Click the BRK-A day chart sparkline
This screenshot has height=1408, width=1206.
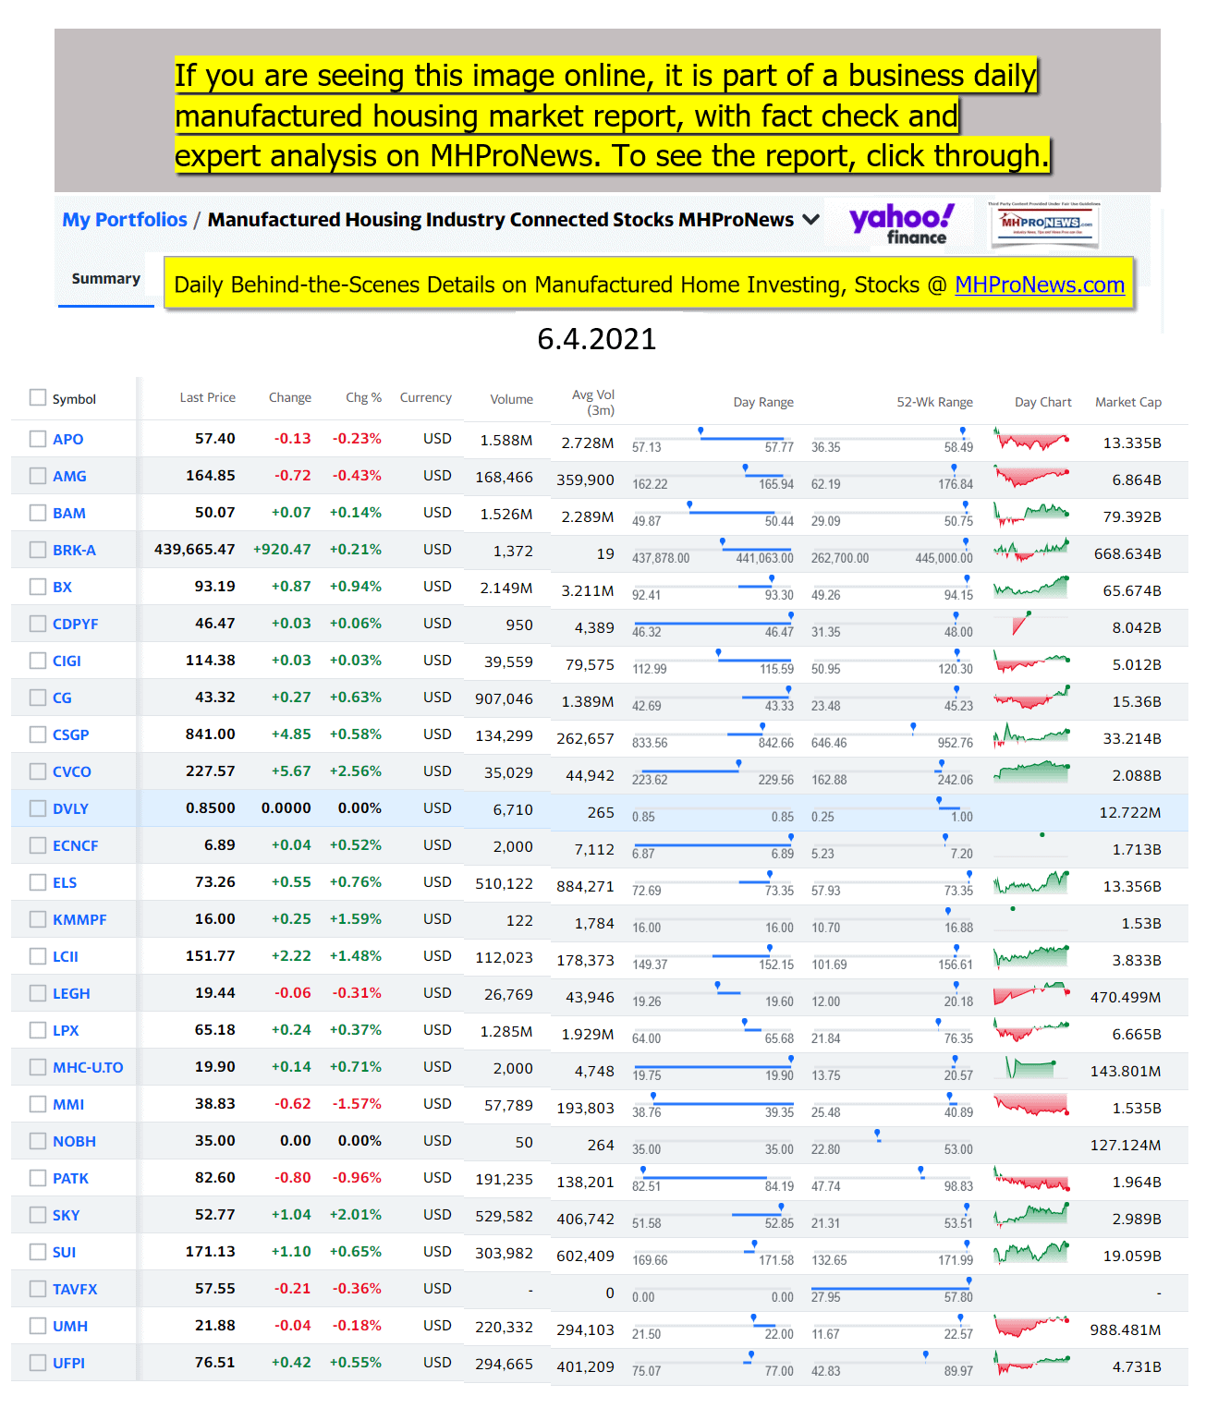[1031, 550]
